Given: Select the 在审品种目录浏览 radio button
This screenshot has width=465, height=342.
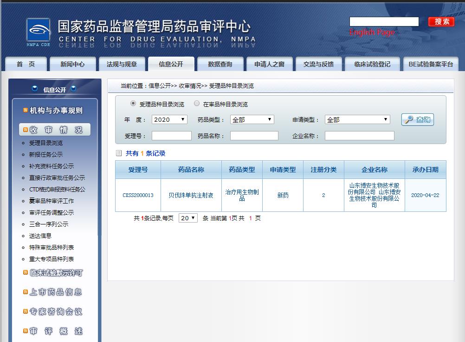Looking at the screenshot, I should [197, 103].
